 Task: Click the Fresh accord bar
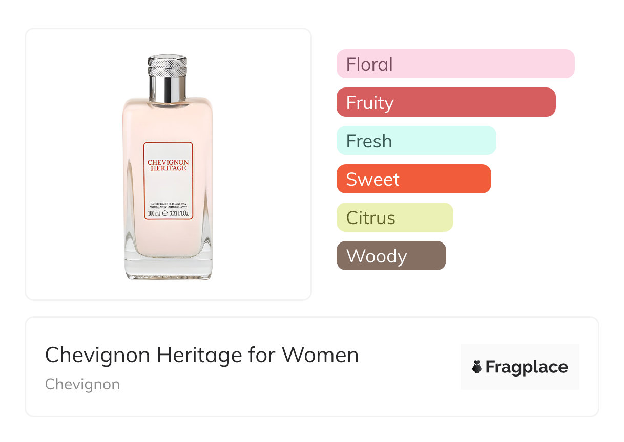coord(417,141)
